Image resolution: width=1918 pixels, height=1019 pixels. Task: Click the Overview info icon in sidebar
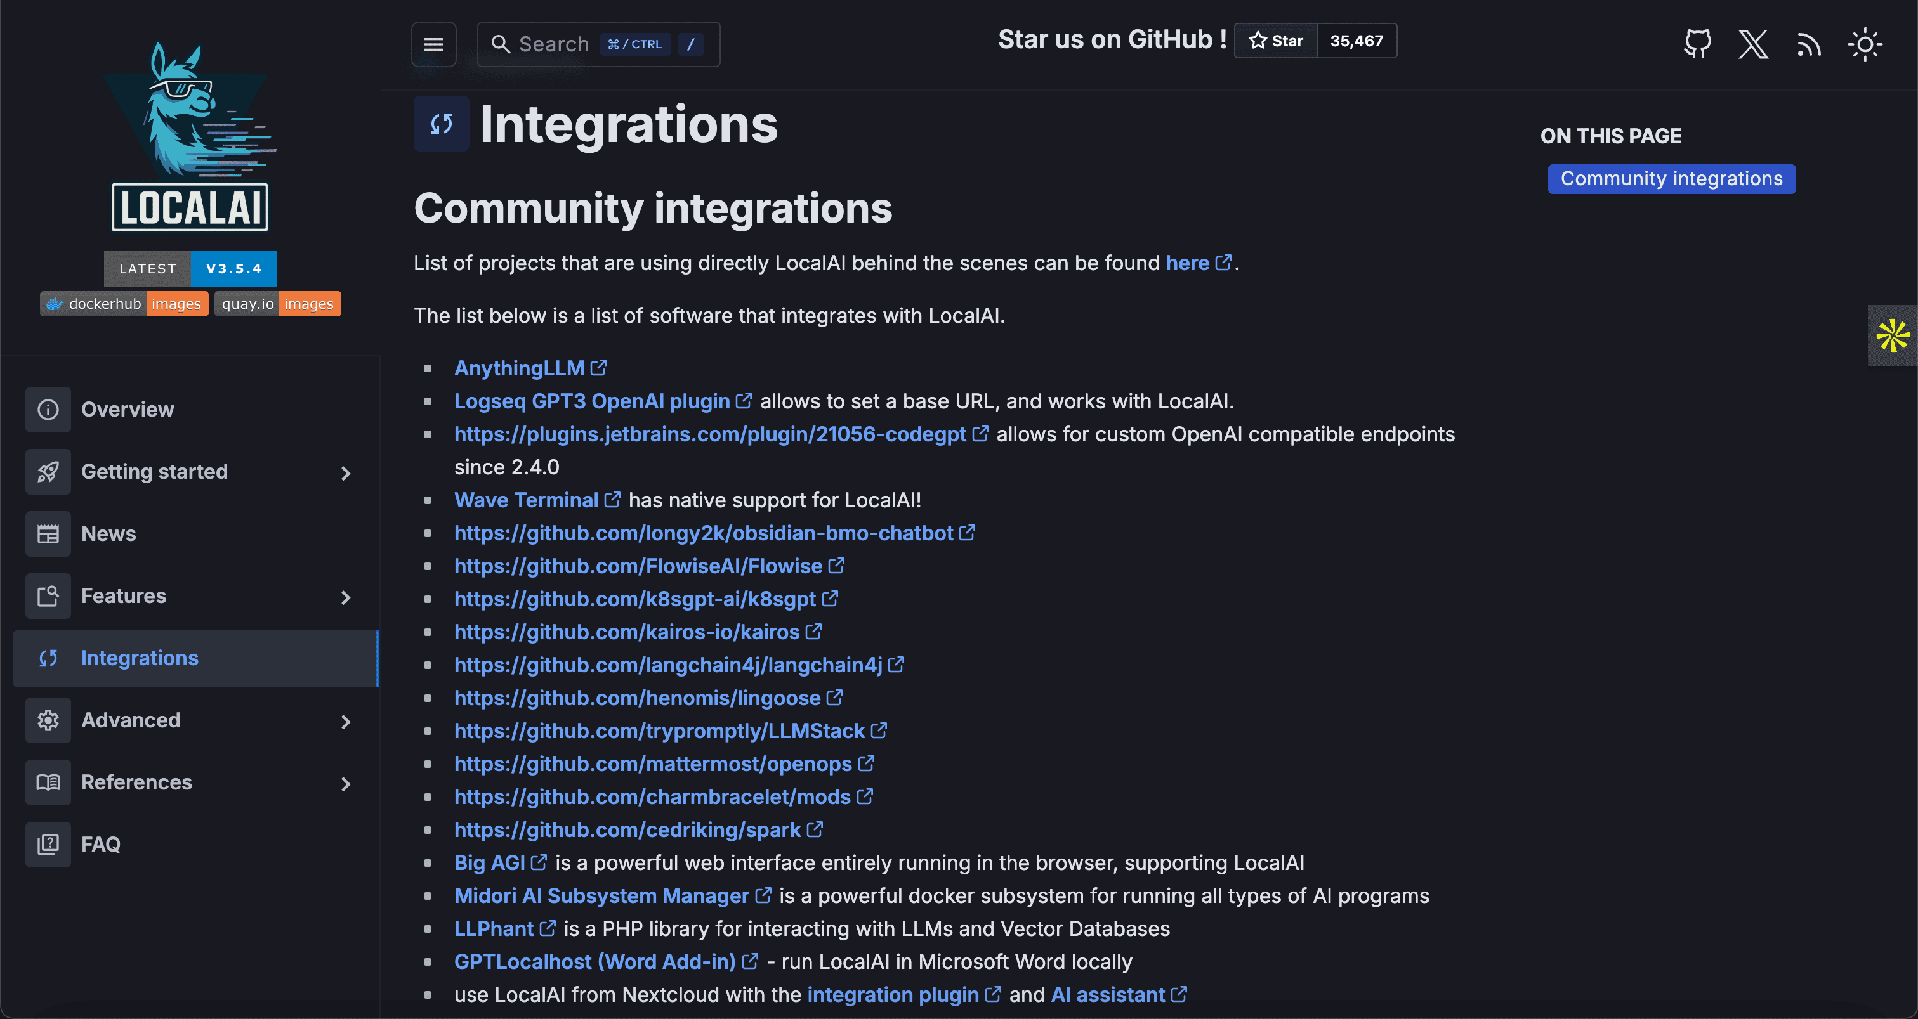48,410
